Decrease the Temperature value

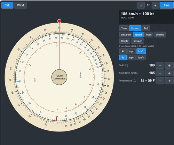[x=160, y=81]
